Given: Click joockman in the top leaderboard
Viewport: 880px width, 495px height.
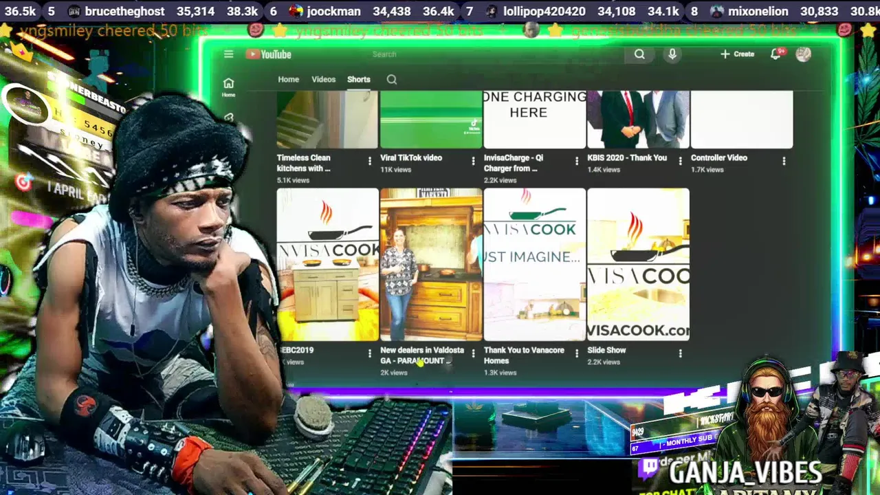Looking at the screenshot, I should coord(333,12).
